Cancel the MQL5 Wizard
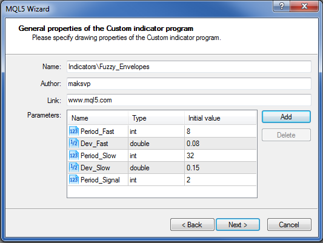Image resolution: width=323 pixels, height=243 pixels. 289,225
